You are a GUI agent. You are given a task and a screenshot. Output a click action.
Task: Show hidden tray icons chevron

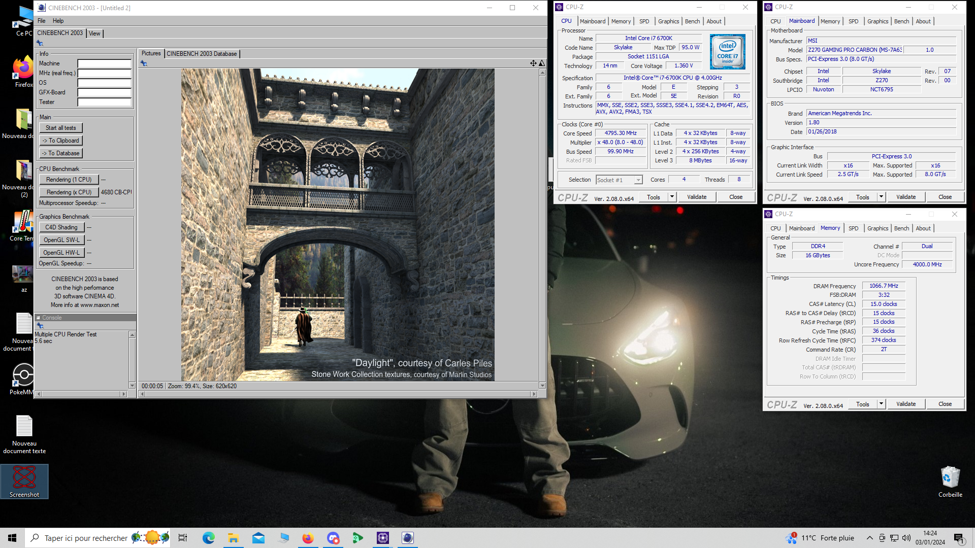tap(869, 538)
